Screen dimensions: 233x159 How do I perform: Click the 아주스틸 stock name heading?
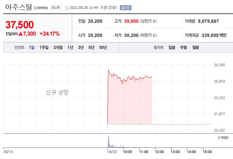tap(18, 6)
